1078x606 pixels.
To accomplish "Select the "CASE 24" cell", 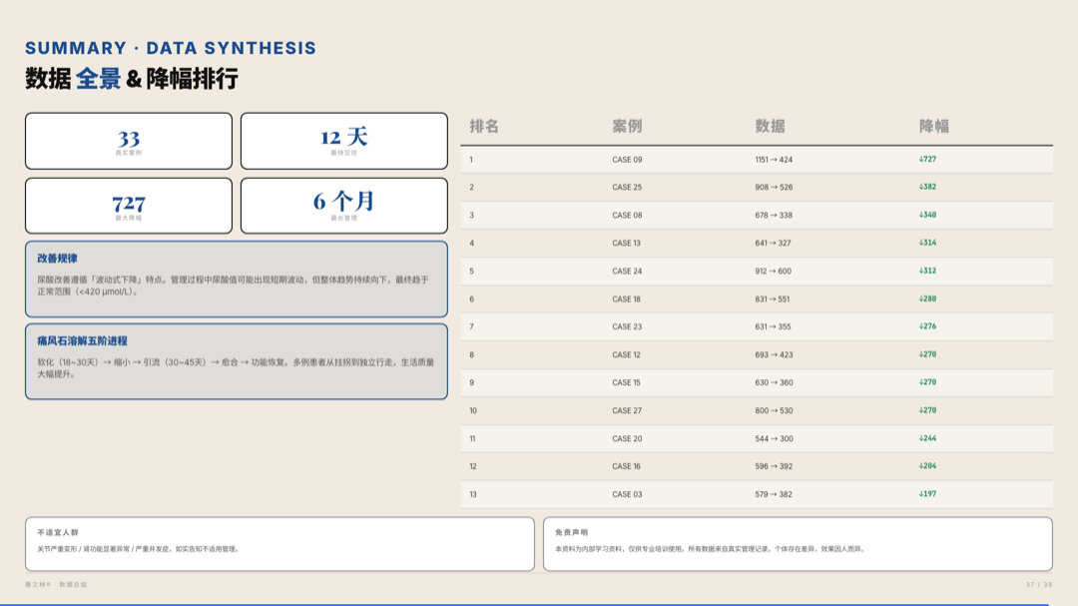I will click(627, 271).
